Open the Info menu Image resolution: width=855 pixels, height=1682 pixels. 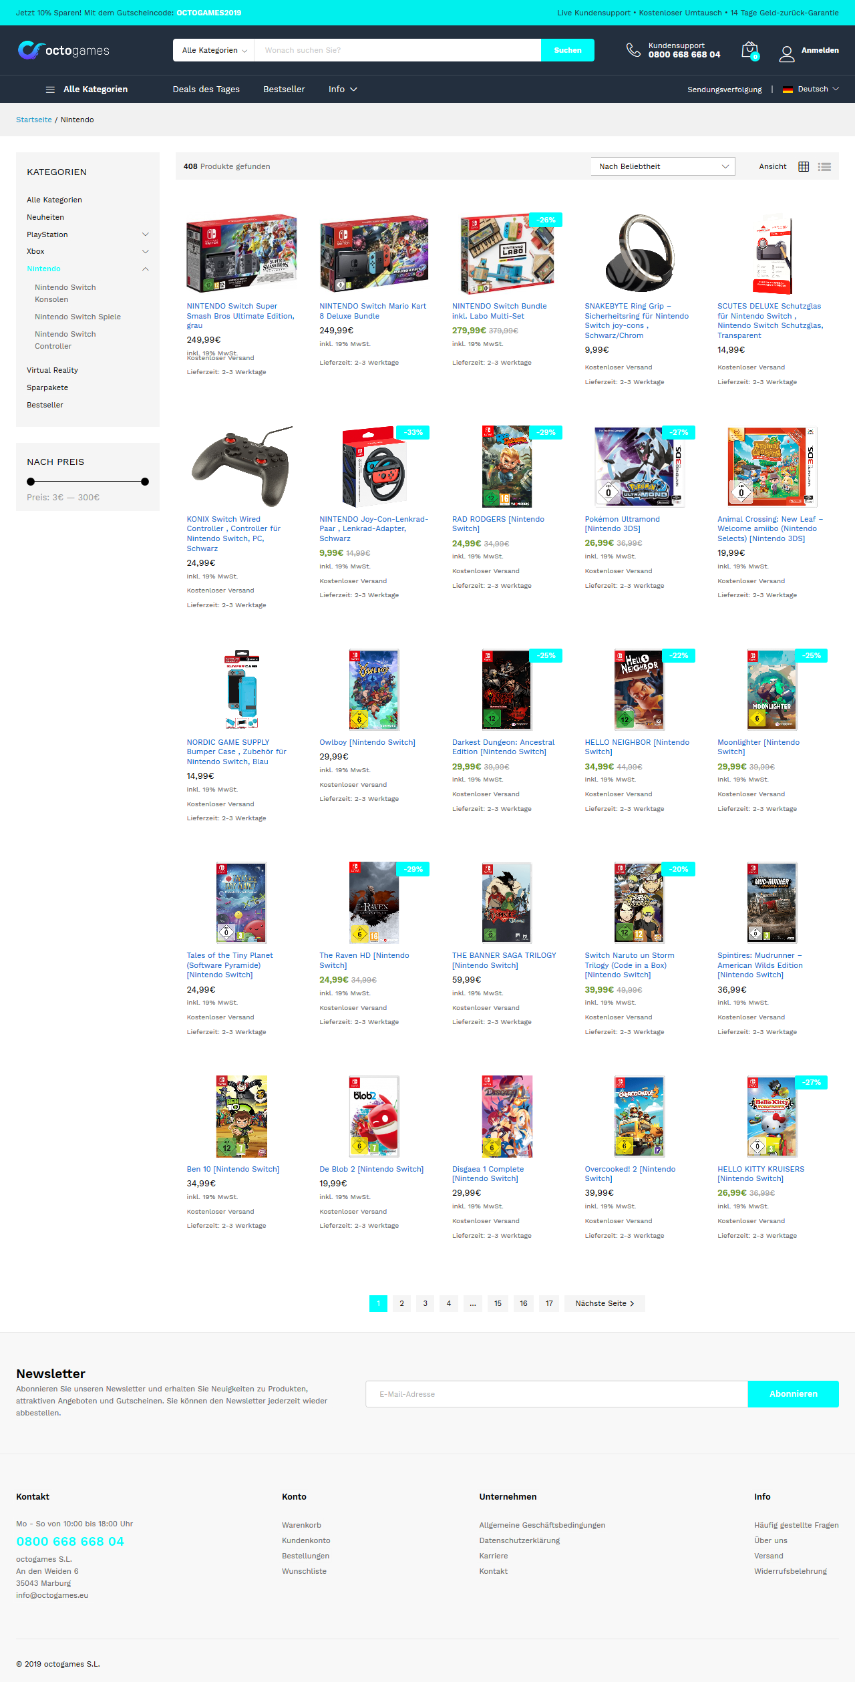(343, 90)
